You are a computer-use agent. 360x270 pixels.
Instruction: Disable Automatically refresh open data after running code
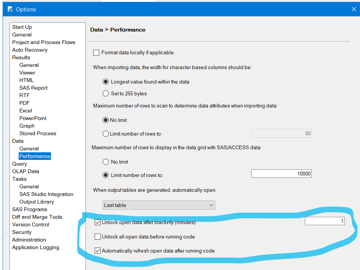(x=98, y=251)
